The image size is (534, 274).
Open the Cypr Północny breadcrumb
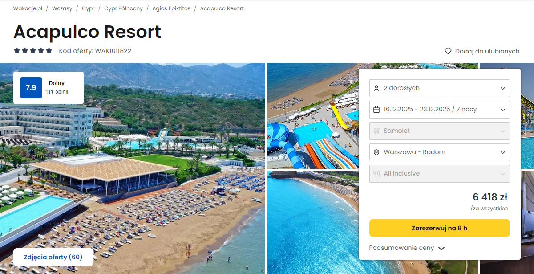[124, 8]
